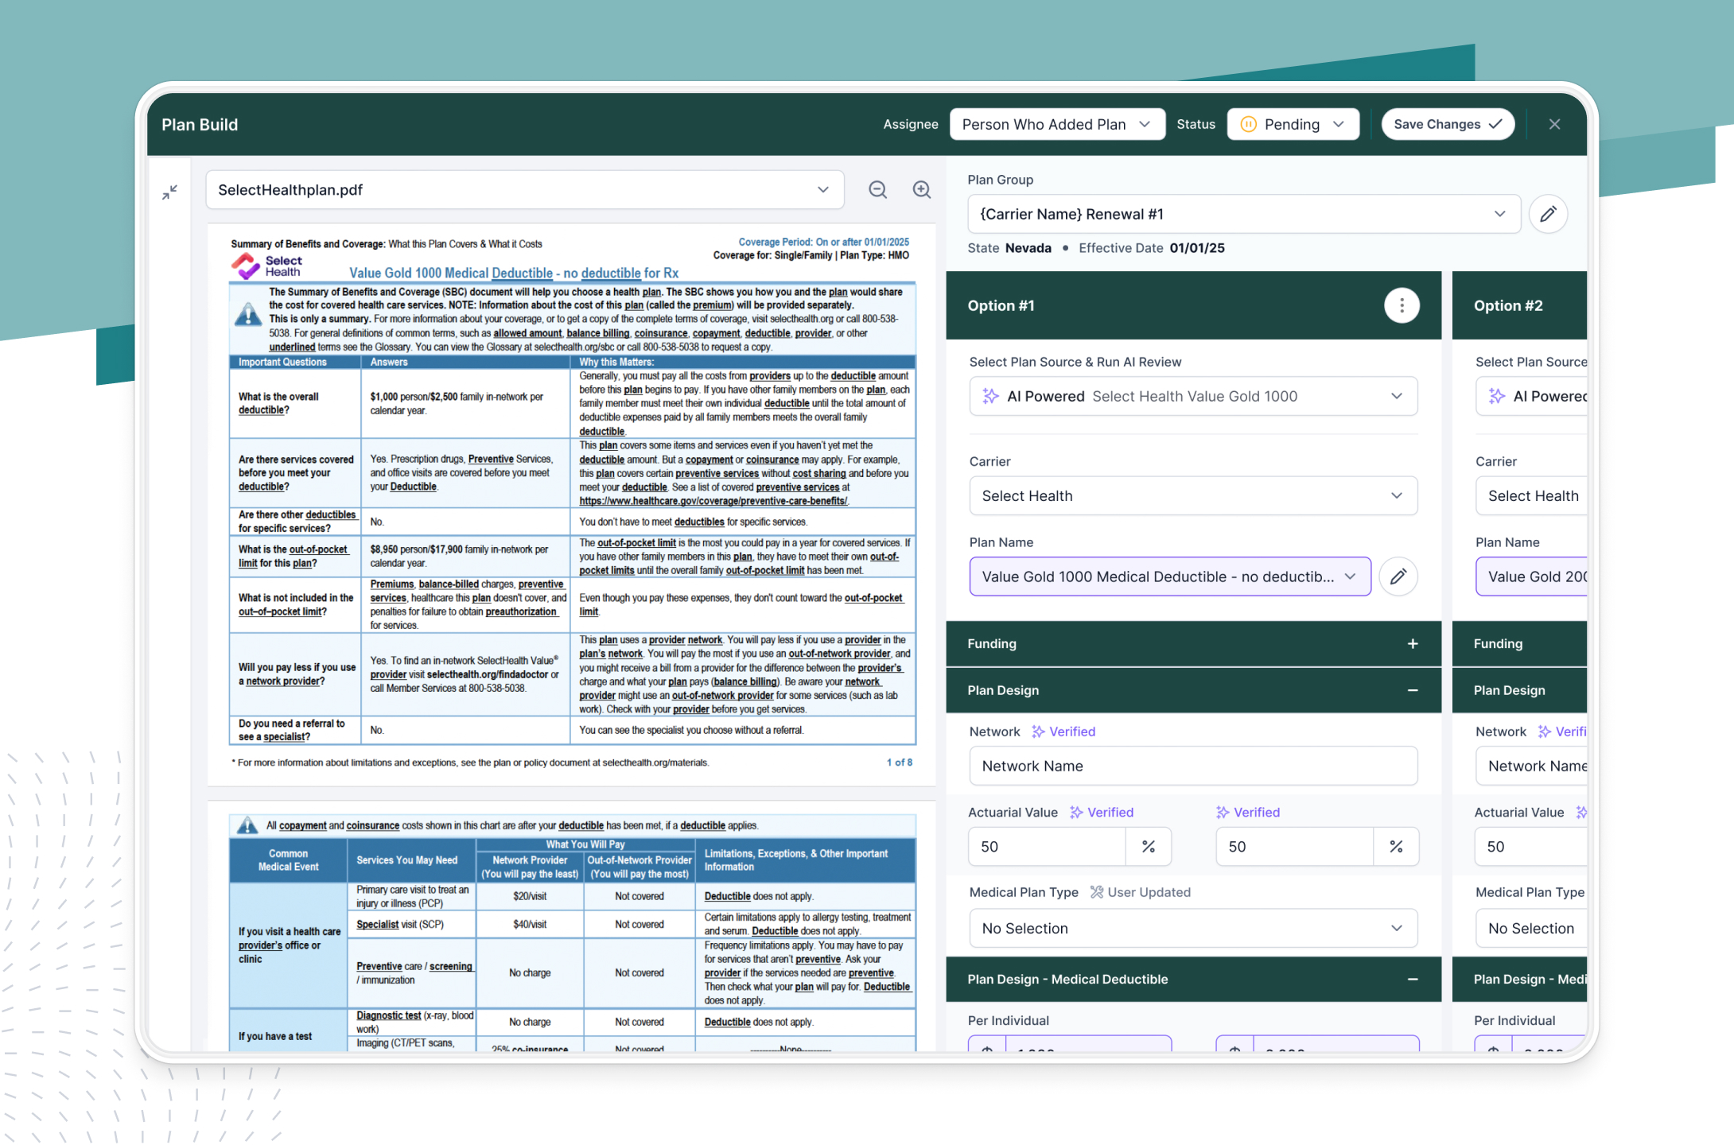Click pencil icon next to Plan Name
The image size is (1734, 1145).
tap(1398, 576)
